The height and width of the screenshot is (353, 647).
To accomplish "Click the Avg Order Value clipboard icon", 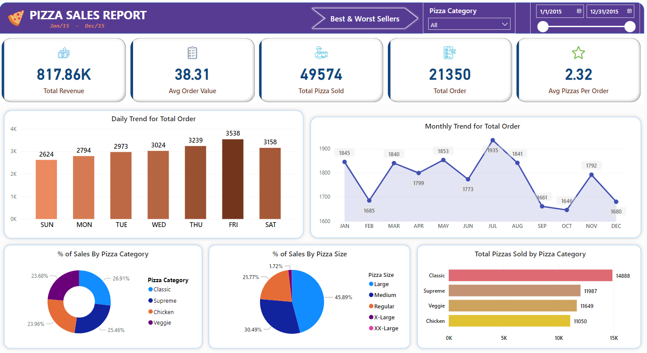I will click(x=193, y=53).
